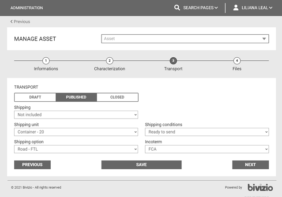This screenshot has height=197, width=282.
Task: Expand the Shipping conditions dropdown
Action: point(207,132)
